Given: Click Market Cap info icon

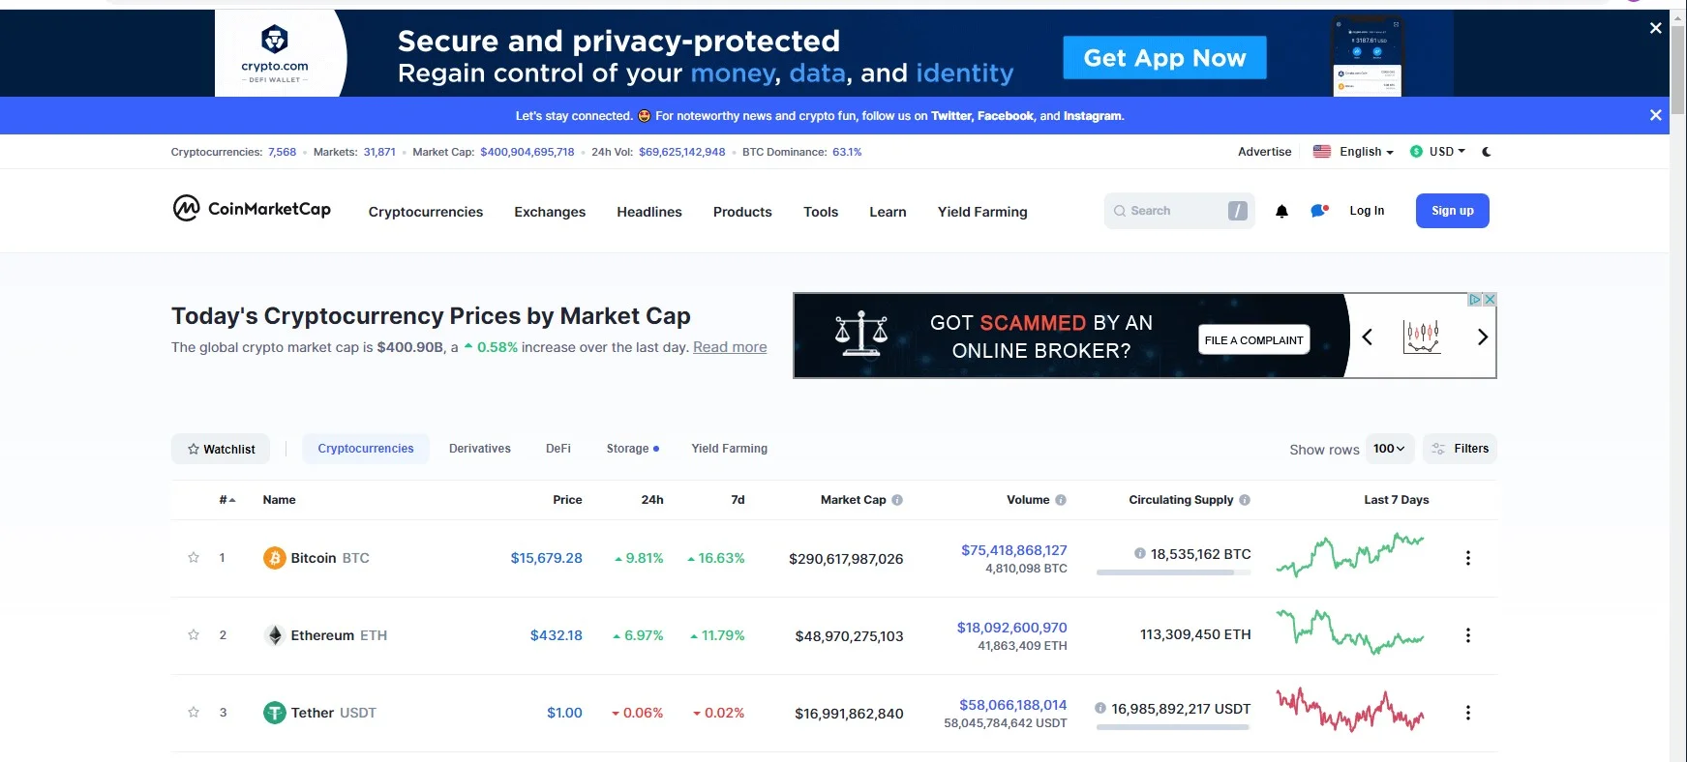Looking at the screenshot, I should tap(897, 500).
